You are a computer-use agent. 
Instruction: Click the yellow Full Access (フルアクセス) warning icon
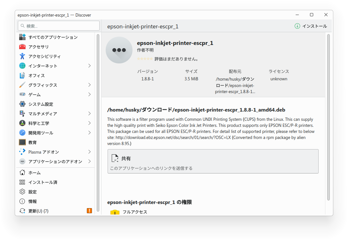(x=115, y=212)
